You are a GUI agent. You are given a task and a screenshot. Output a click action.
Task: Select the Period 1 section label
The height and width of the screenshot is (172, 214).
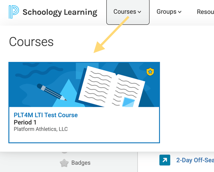coord(25,122)
